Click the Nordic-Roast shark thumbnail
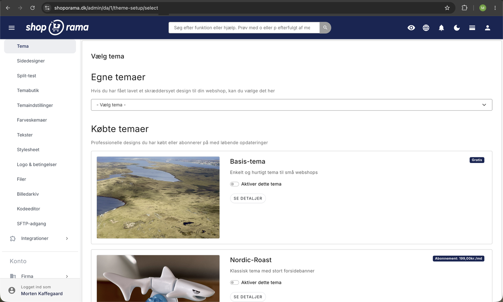 coord(158,279)
